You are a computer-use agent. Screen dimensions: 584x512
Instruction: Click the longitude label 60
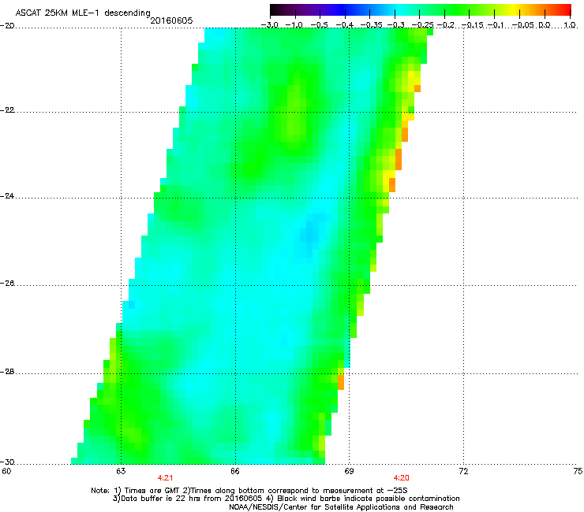(6, 471)
